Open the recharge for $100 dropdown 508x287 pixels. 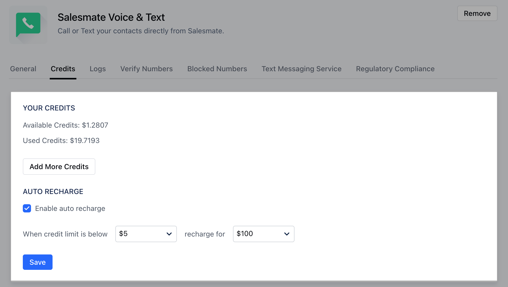click(263, 234)
